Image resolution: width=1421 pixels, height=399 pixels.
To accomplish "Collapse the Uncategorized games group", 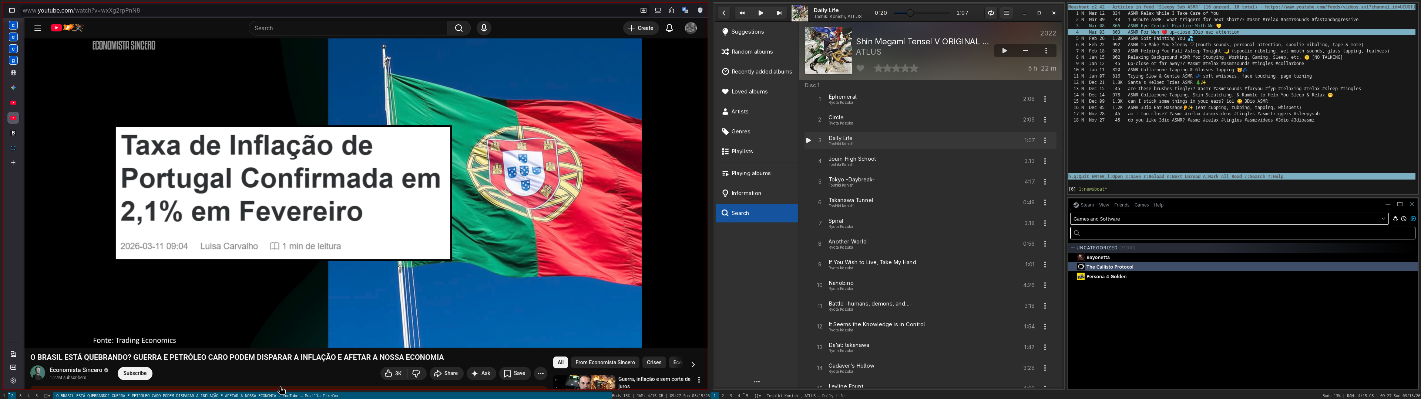I will 1073,248.
